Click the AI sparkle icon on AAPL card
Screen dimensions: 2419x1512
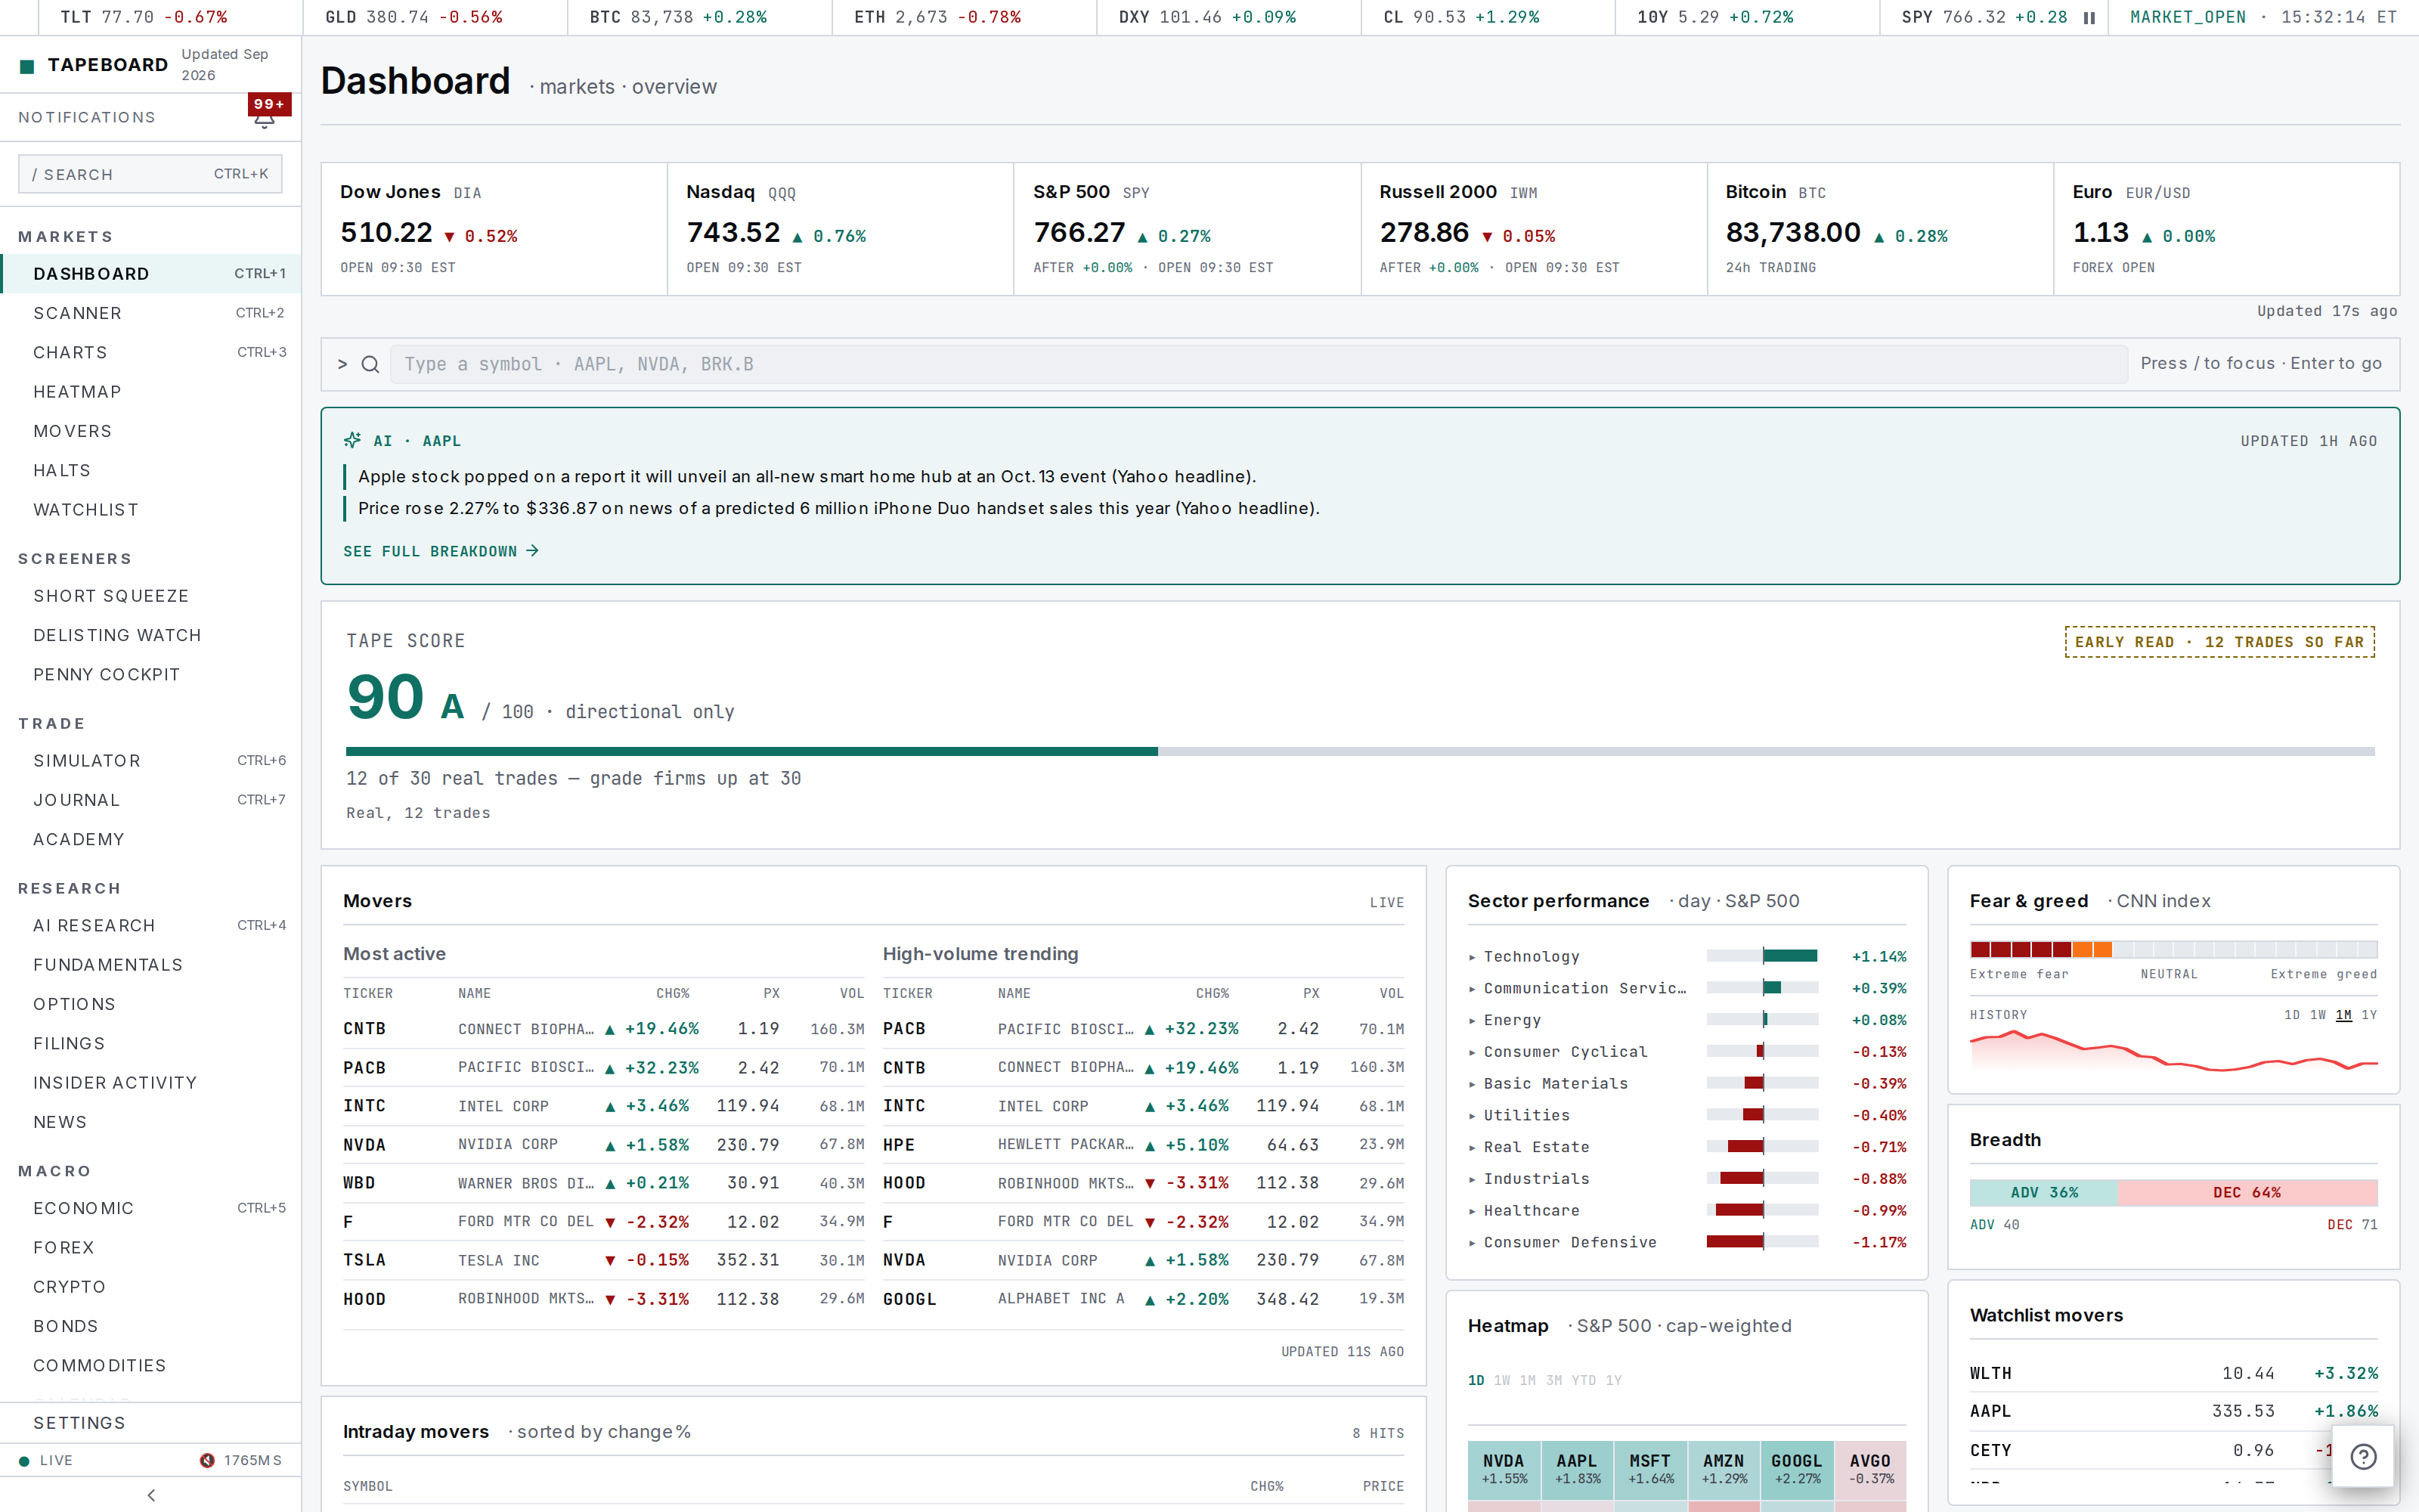(x=352, y=440)
